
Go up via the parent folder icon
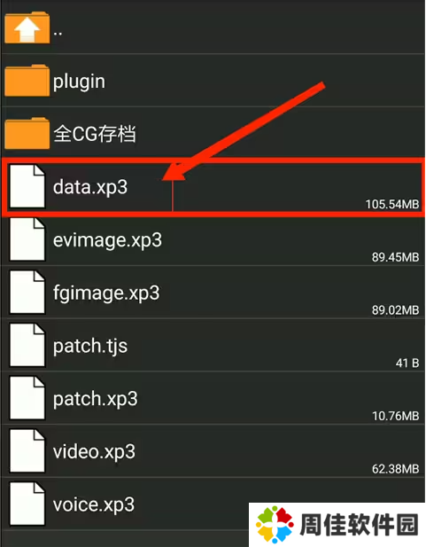click(x=27, y=27)
